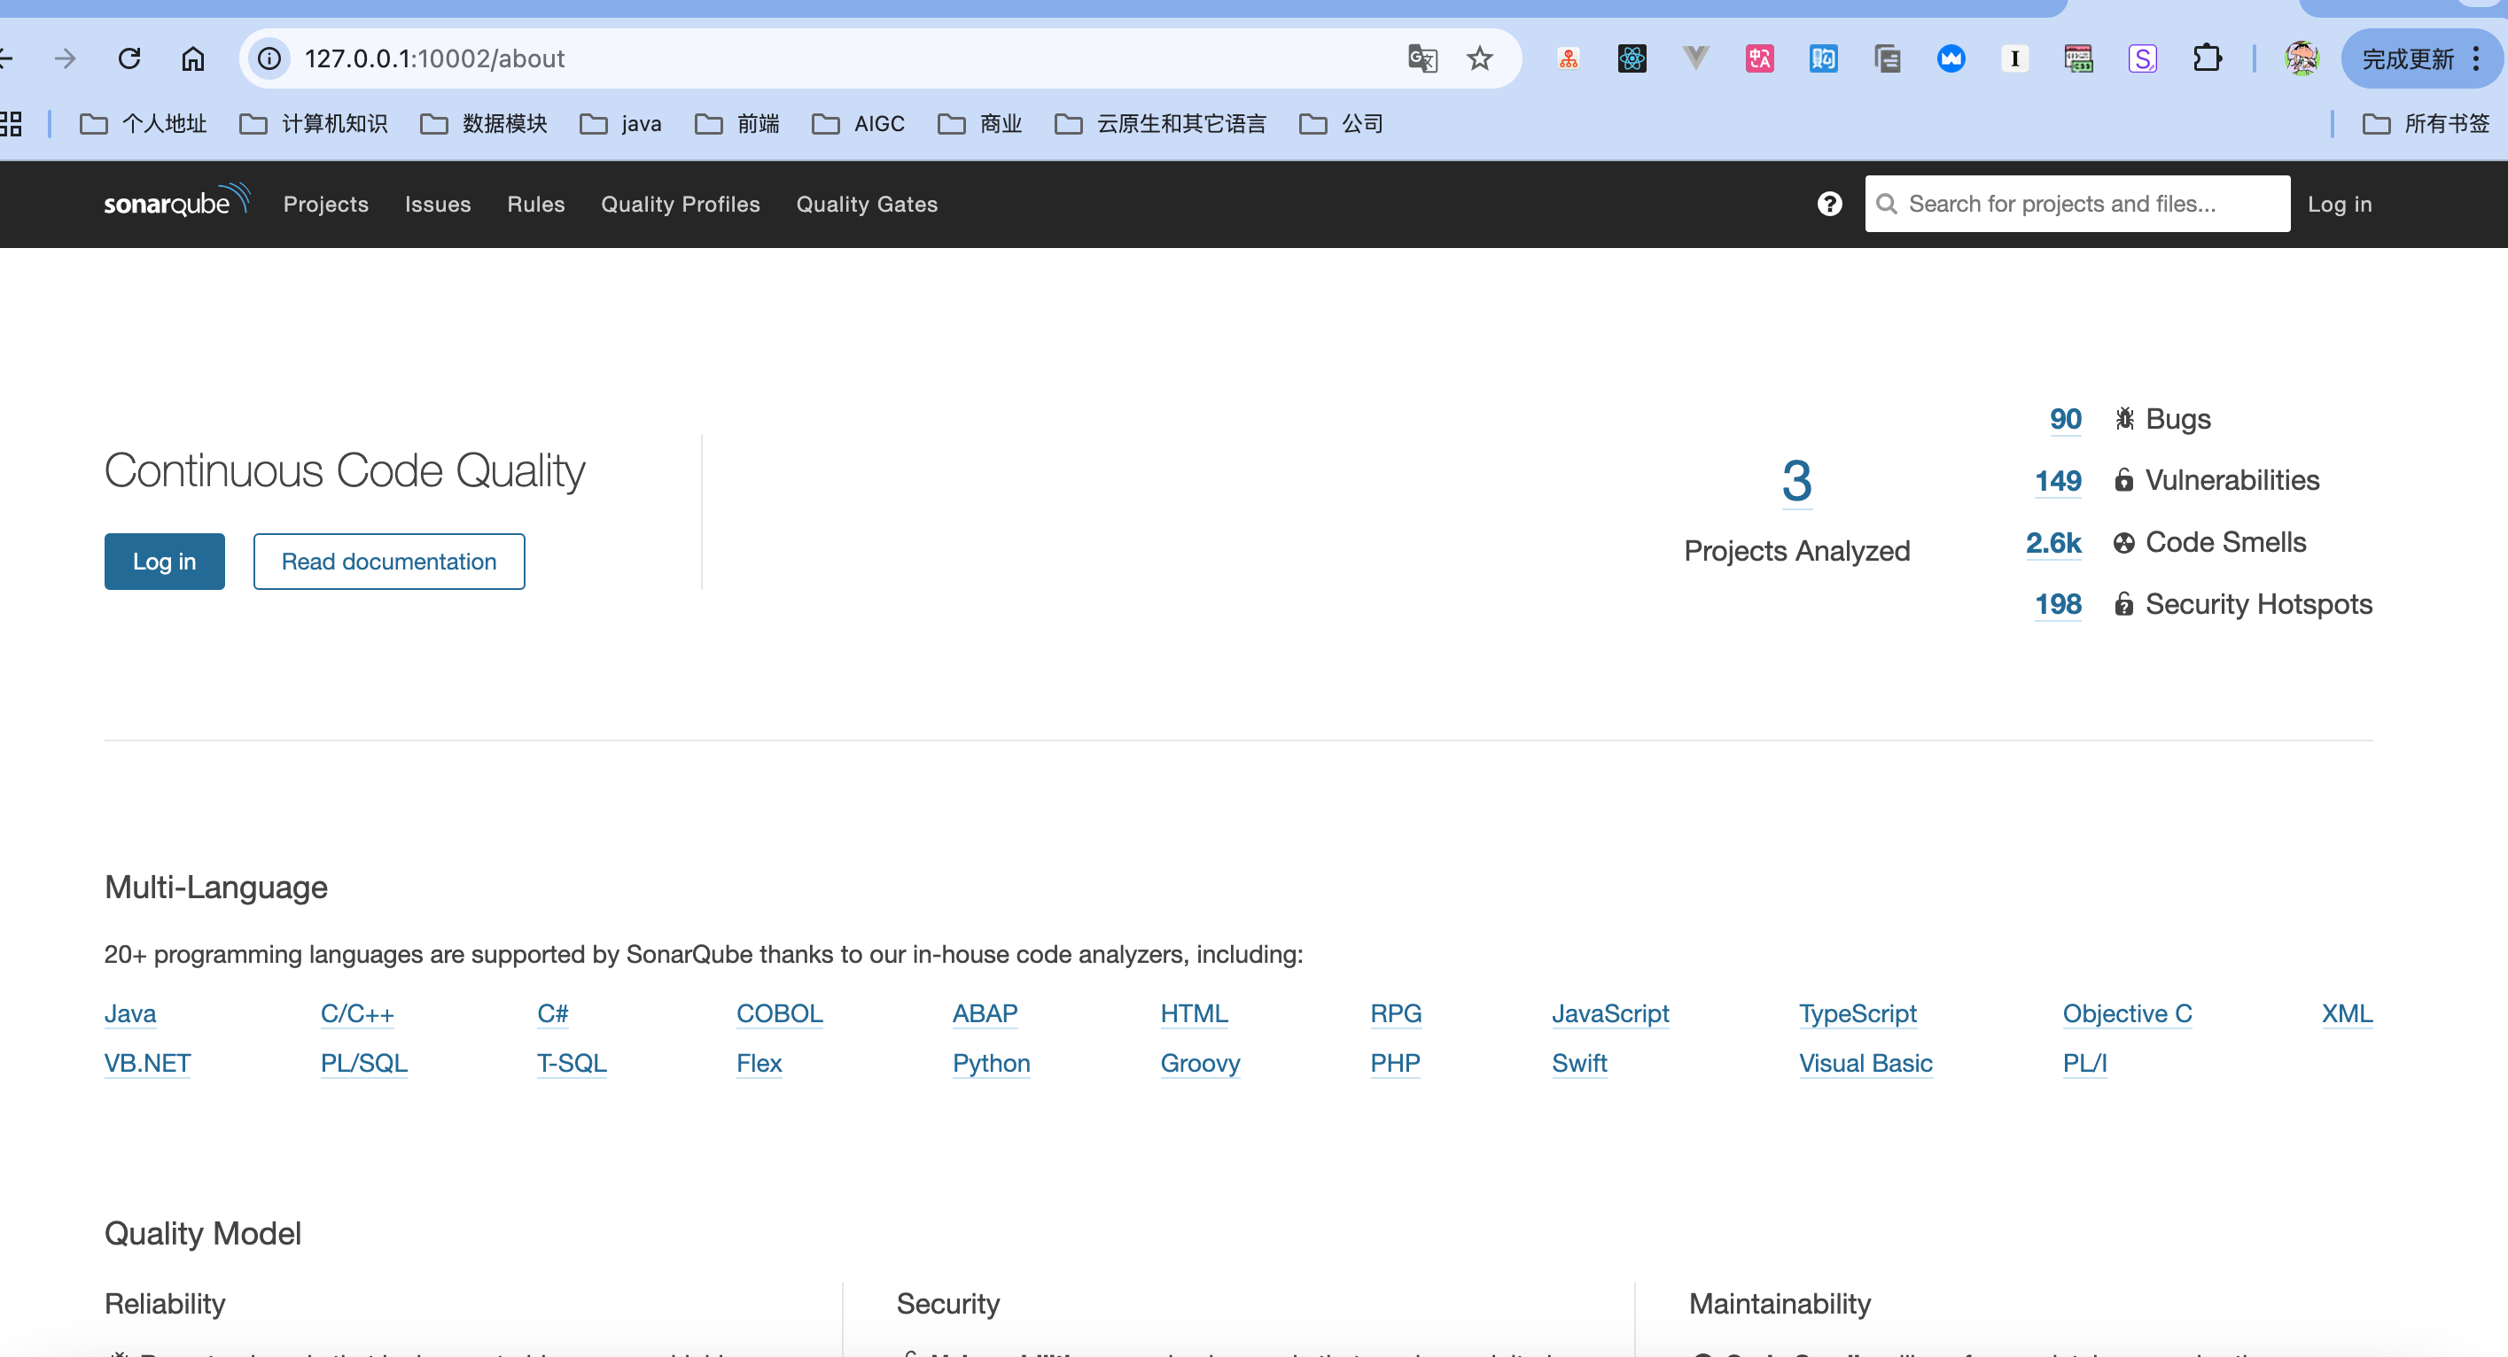Open Issues in the navbar
2508x1357 pixels.
(x=438, y=204)
